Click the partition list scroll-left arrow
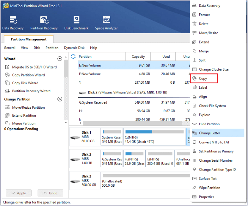 point(81,123)
